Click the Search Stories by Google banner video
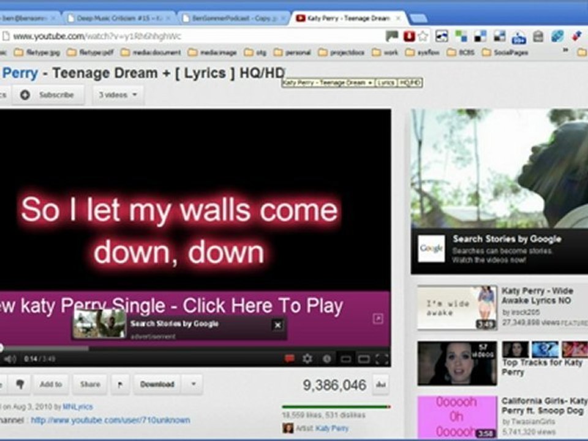The height and width of the screenshot is (441, 588). pyautogui.click(x=499, y=168)
